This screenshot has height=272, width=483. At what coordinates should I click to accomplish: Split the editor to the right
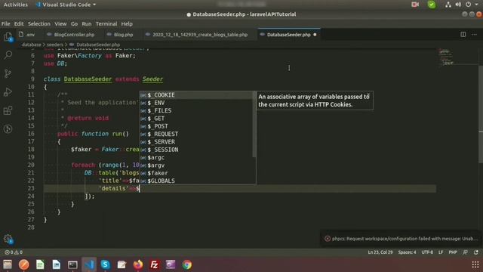coord(463,35)
